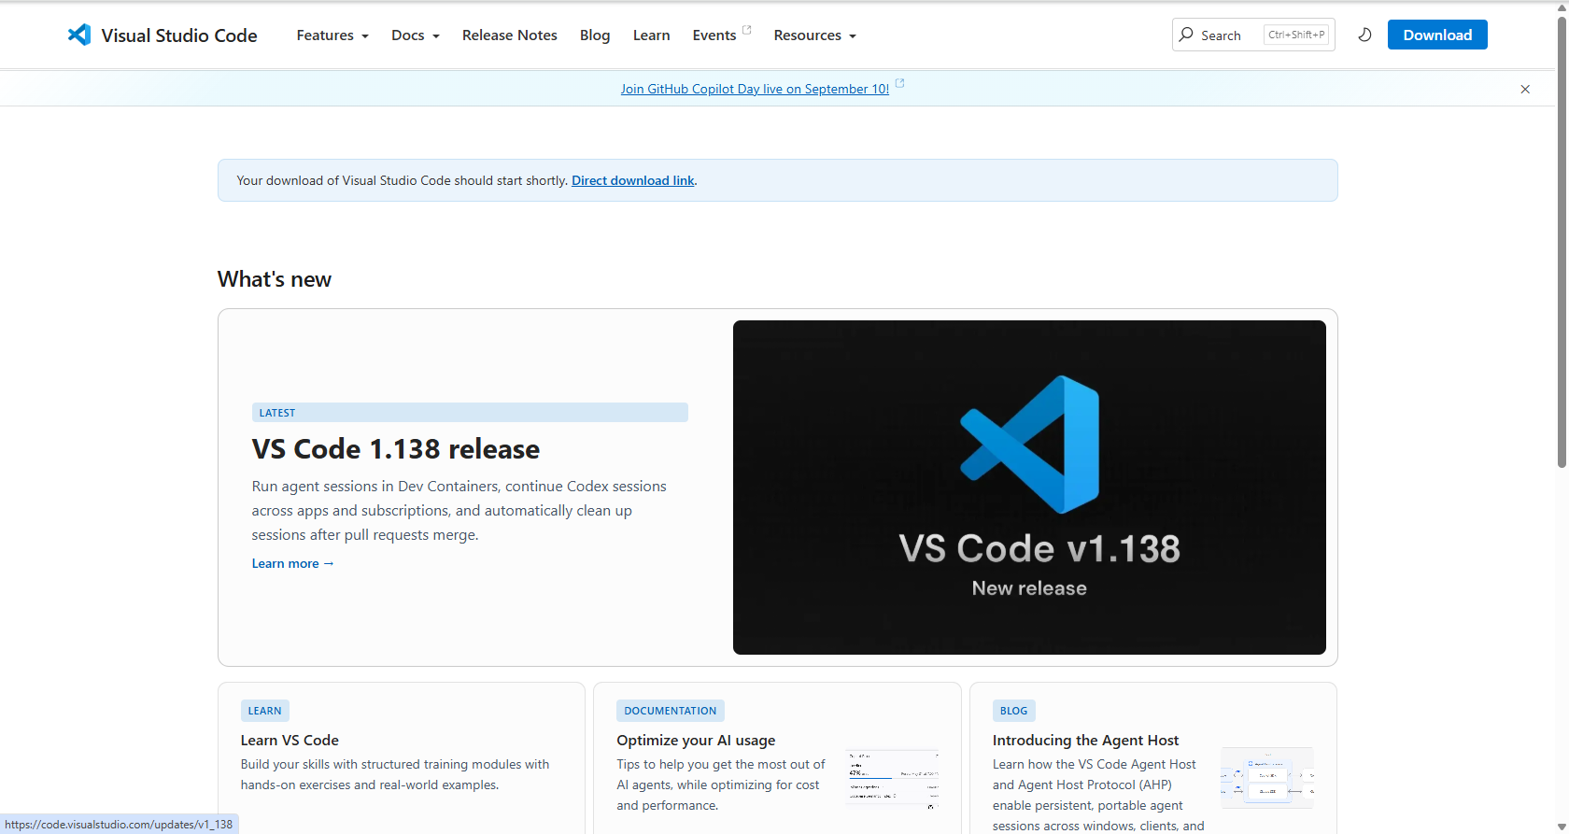Click Visual Studio Code brand text
Screen dimensions: 1569x834
[179, 35]
